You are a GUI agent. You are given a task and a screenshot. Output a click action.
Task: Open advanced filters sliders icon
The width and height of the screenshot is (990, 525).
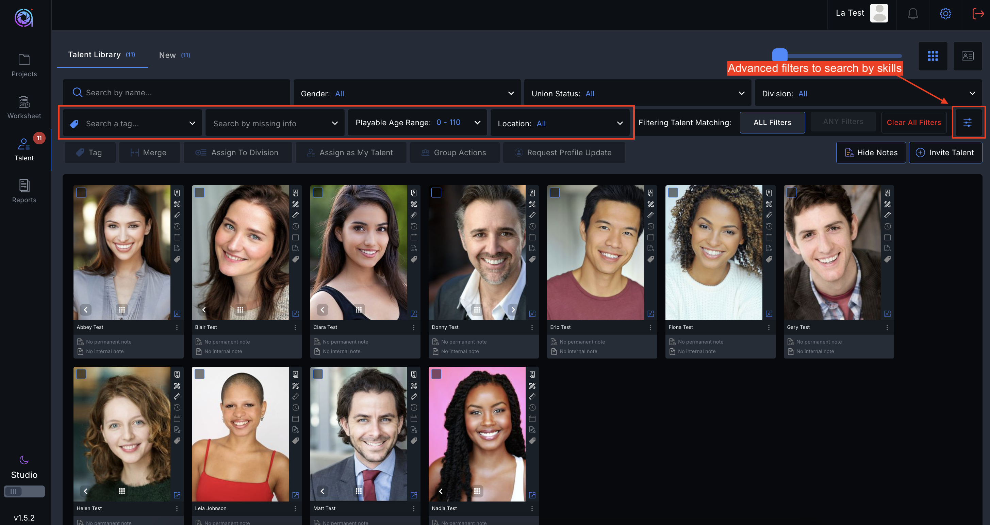point(967,123)
